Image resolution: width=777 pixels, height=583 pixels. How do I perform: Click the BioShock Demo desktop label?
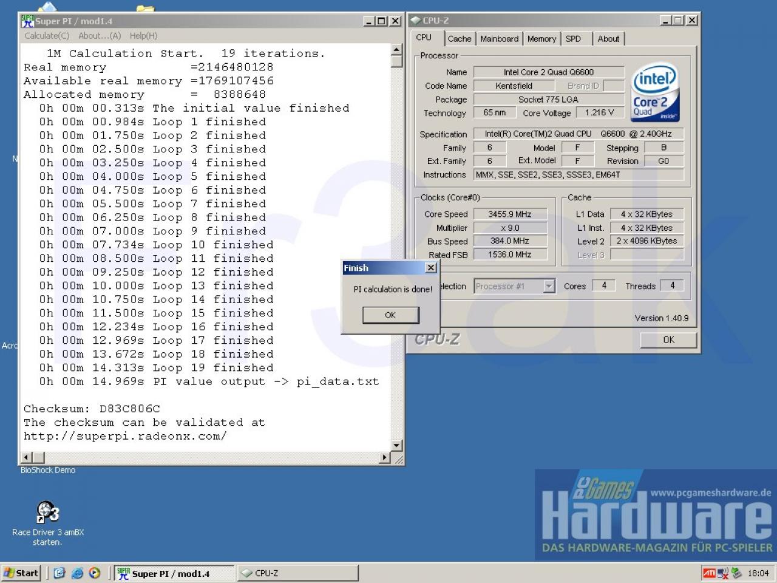48,470
